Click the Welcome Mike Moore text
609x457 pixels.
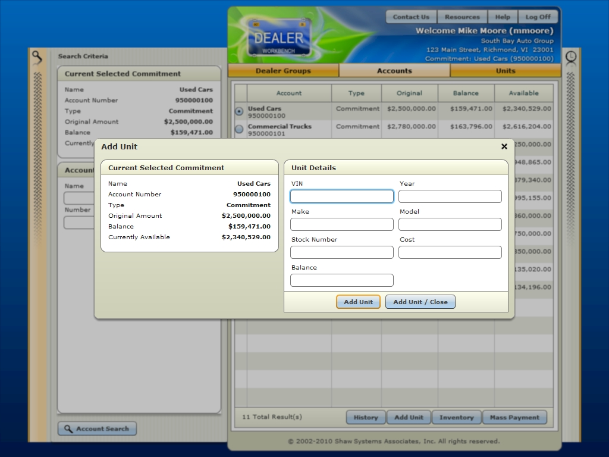(x=484, y=31)
